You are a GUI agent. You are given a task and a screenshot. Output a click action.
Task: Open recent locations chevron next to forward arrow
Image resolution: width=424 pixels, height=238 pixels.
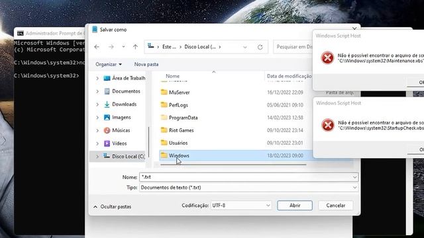click(123, 47)
